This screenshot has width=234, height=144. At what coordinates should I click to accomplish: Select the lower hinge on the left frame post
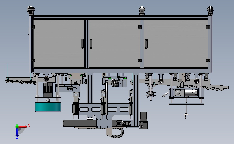click(33, 60)
